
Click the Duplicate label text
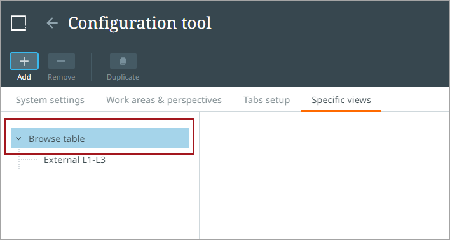coord(123,77)
